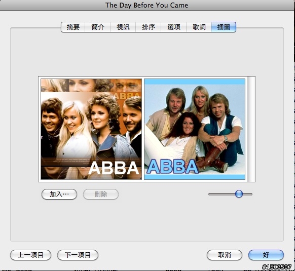
Task: Open the 簡介 tab
Action: point(98,27)
